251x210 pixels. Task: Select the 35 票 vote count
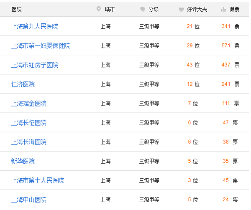[x=231, y=161]
